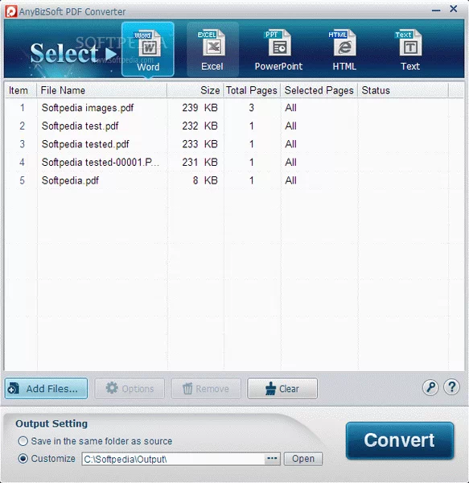Select Word output format icon
Screen dimensions: 469x483
[x=148, y=49]
